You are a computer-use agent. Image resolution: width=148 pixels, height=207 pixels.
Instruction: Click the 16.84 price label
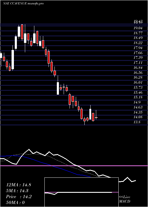point(138,68)
